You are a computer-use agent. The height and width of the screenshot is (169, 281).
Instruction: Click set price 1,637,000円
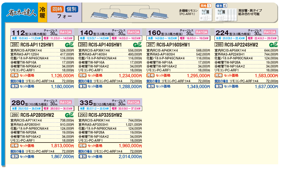(x=266, y=86)
